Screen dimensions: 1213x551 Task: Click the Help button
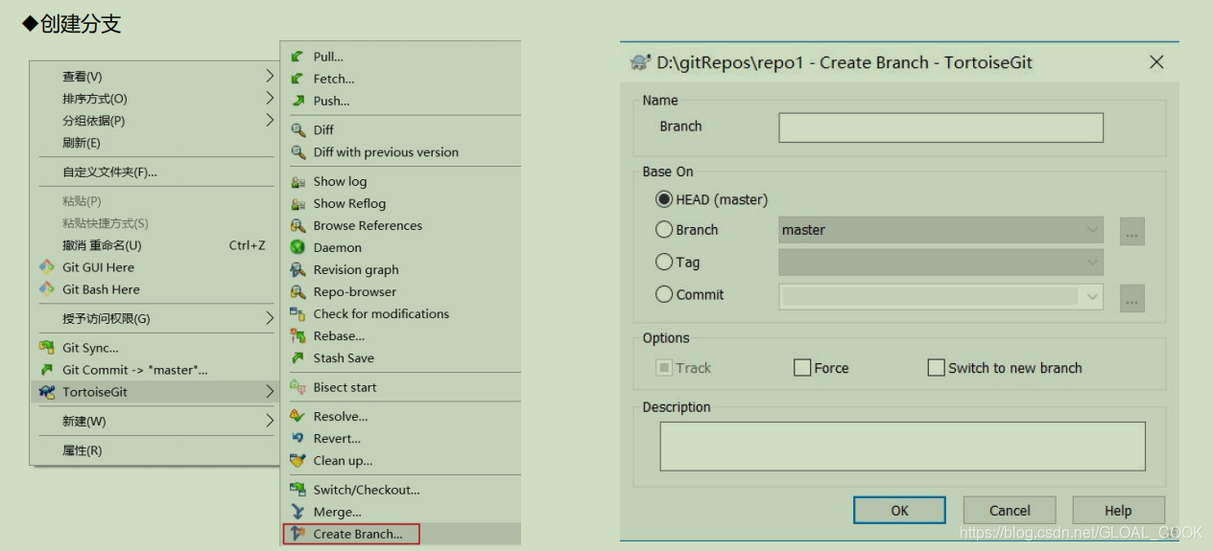(1118, 511)
